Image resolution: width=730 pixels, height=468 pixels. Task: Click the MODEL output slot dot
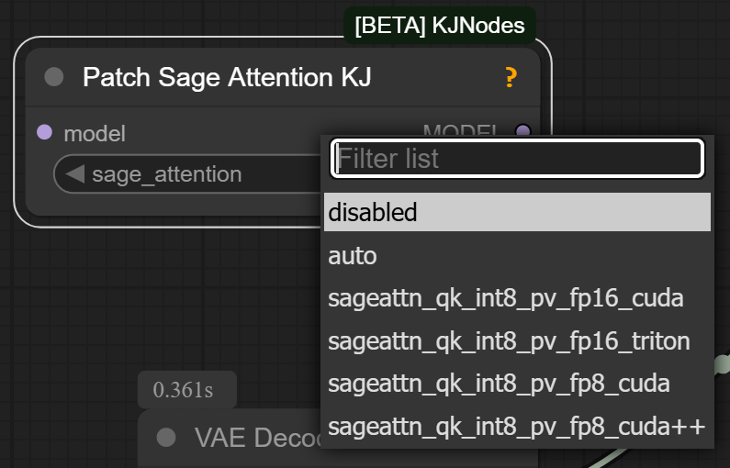coord(523,129)
